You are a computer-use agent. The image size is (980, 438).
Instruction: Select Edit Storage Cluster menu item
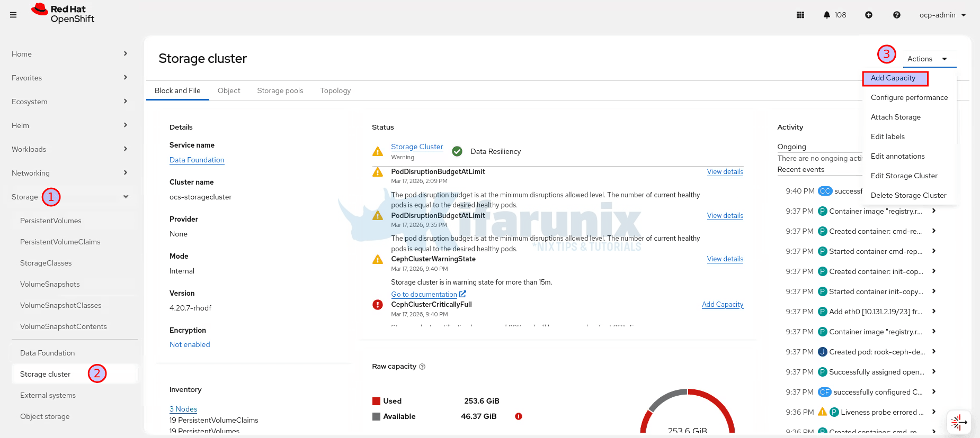(909, 176)
